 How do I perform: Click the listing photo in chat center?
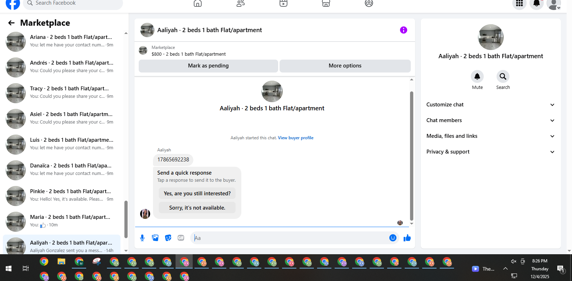[272, 91]
